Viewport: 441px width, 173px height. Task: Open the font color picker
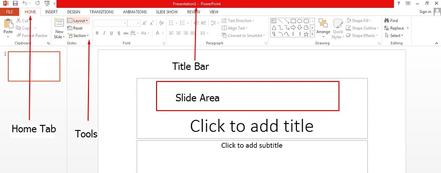(159, 33)
